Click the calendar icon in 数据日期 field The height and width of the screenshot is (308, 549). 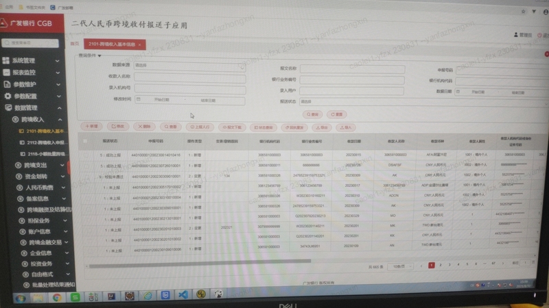coord(458,92)
